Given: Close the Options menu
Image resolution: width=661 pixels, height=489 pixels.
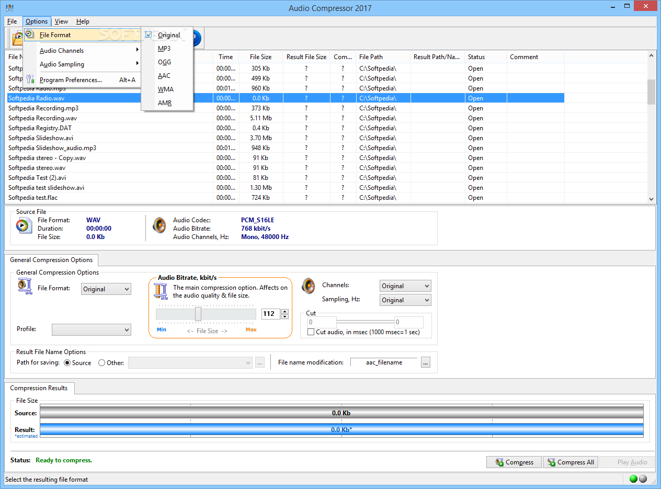Looking at the screenshot, I should [37, 21].
